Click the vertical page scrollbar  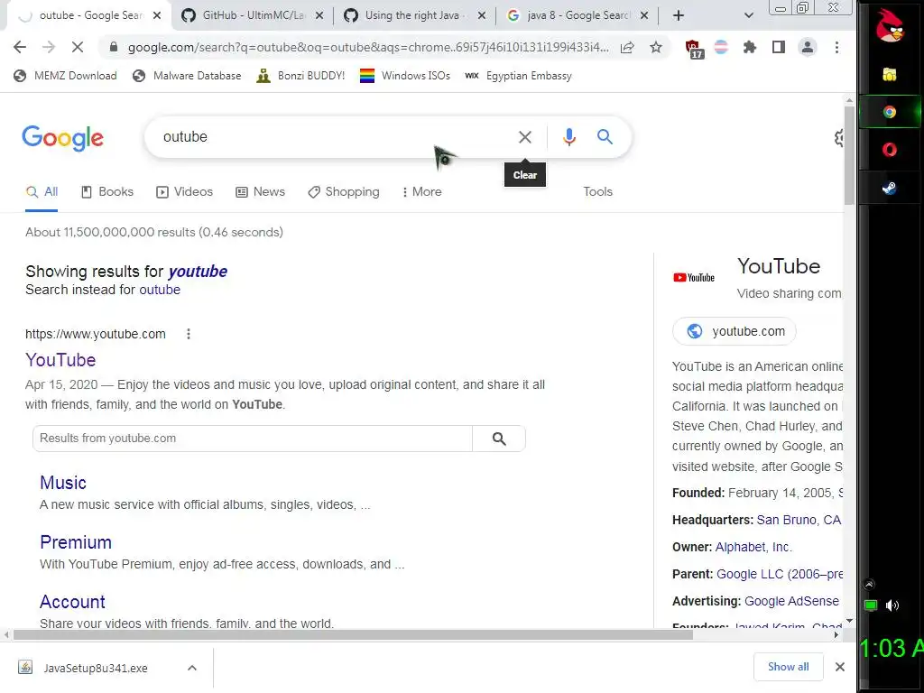849,155
